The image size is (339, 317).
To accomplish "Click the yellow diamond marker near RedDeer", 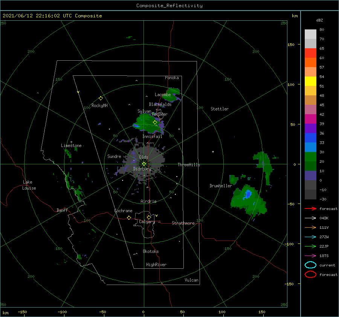I will click(x=155, y=123).
